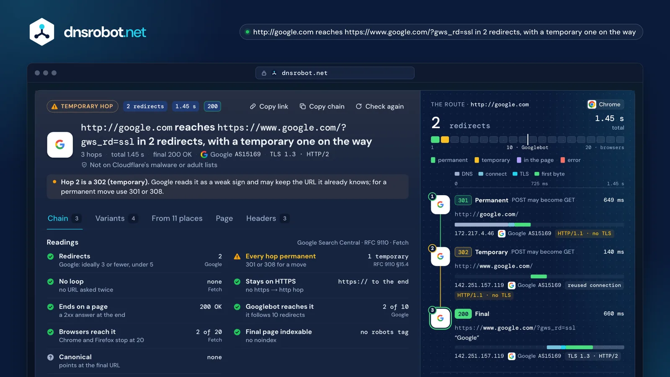The width and height of the screenshot is (670, 377).
Task: Click the dnsrobot.net hexagon logo
Action: (42, 32)
